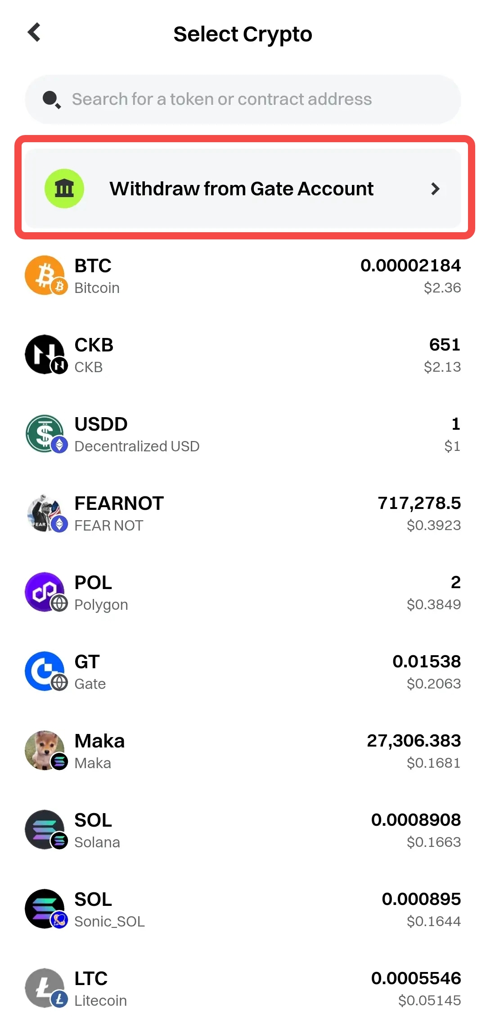Select the BTC Bitcoin row
This screenshot has width=486, height=1017.
click(243, 276)
